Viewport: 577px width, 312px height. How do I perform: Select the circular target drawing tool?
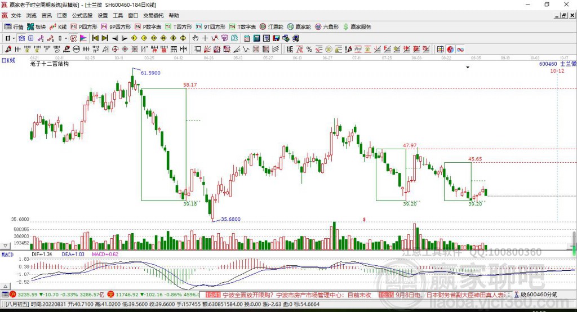pos(115,50)
